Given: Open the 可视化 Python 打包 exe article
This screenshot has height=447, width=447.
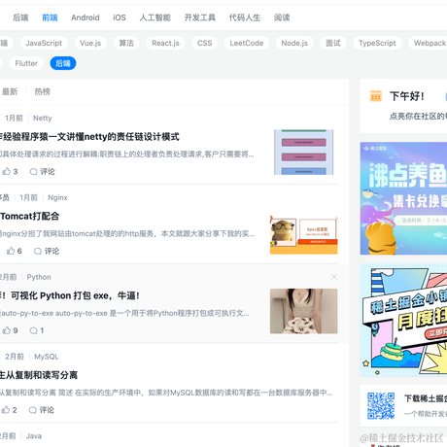Looking at the screenshot, I should (x=70, y=295).
